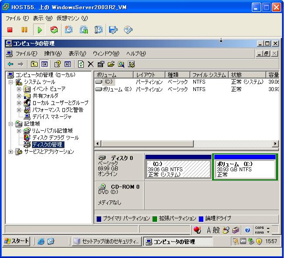Click the Up one level folder icon
Image resolution: width=285 pixels, height=258 pixels.
34,64
